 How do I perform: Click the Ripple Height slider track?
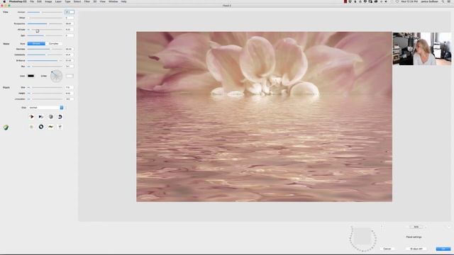45,93
